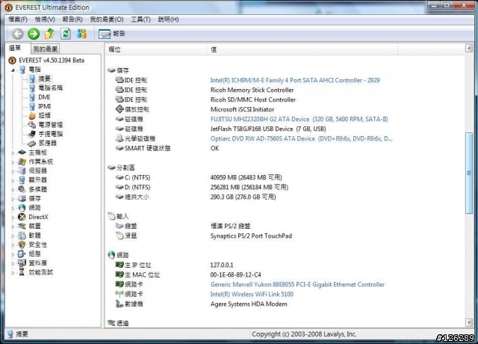Select the Ricoh Memory Stick Controller row
Screen dimensions: 478x344
tap(252, 90)
